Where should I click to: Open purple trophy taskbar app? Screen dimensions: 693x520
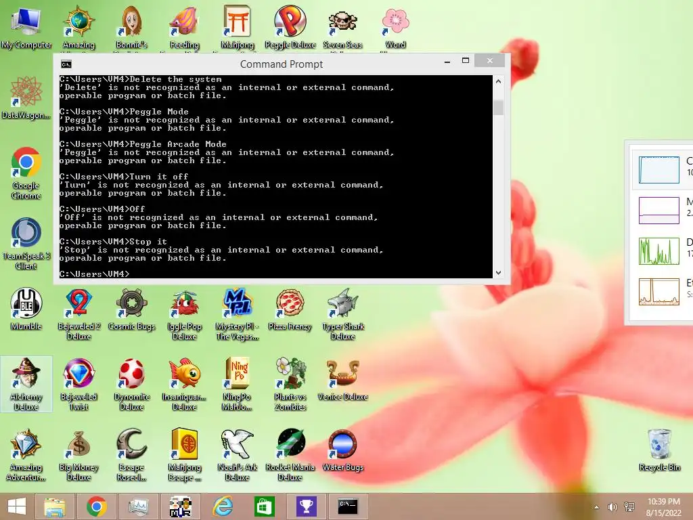(x=307, y=506)
